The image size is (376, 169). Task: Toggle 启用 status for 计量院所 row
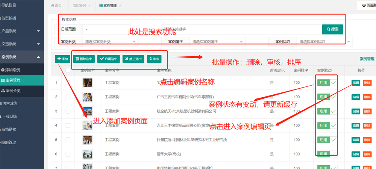tap(327, 140)
